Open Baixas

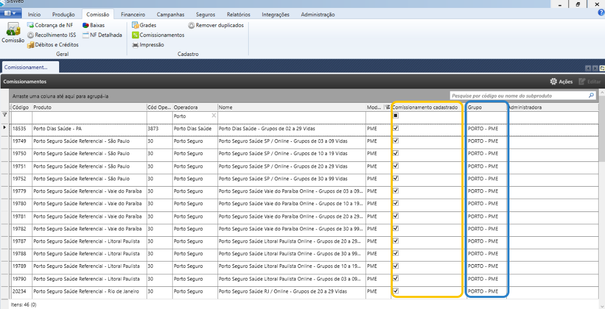pos(93,25)
